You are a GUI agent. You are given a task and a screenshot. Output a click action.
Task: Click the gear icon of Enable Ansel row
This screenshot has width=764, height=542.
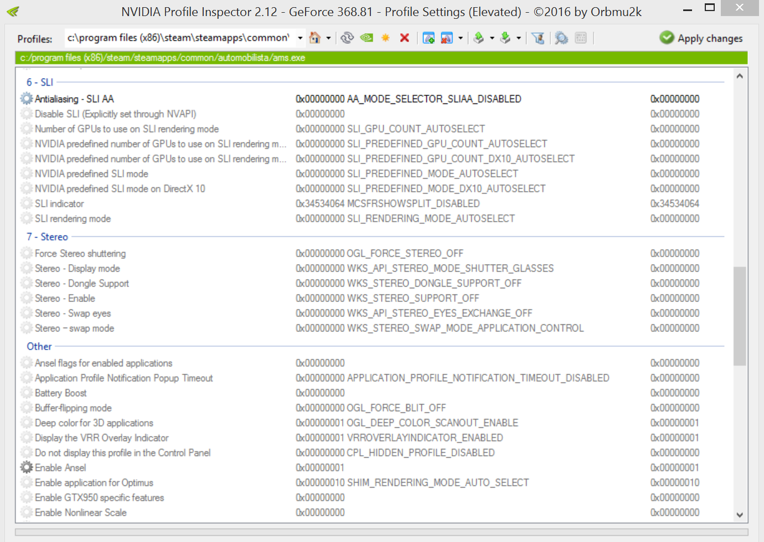click(27, 467)
